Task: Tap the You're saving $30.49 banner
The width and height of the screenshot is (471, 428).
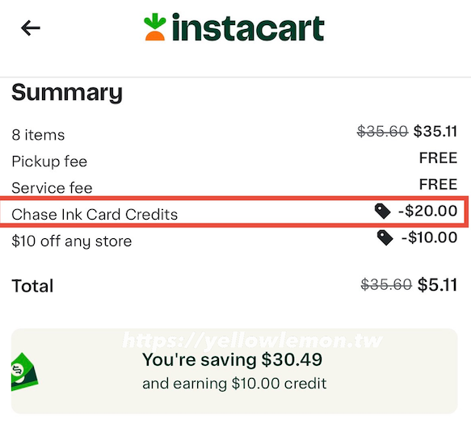Action: coord(234,371)
